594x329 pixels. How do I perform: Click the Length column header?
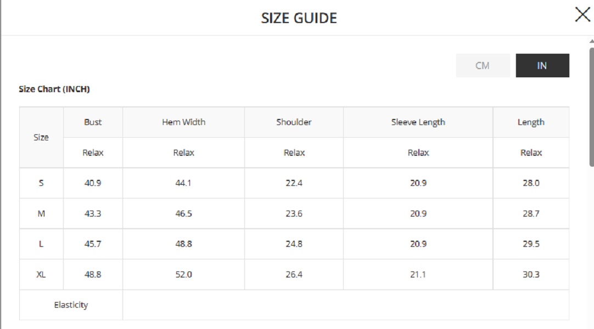click(x=531, y=122)
